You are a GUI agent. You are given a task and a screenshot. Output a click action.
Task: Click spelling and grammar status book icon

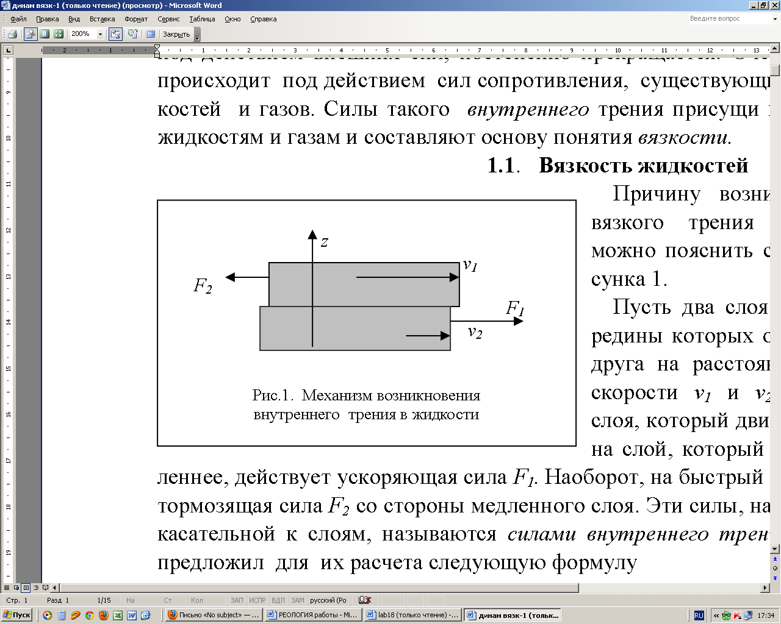(365, 600)
